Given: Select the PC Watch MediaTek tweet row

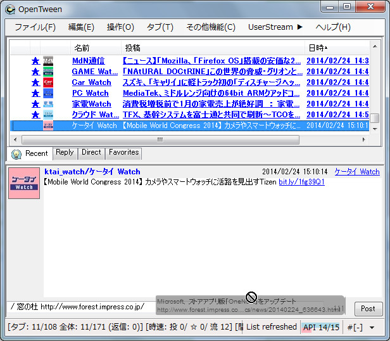Looking at the screenshot, I should 189,93.
